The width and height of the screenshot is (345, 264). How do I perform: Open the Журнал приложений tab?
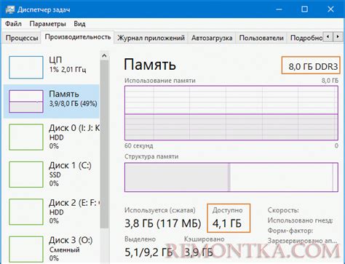click(151, 38)
